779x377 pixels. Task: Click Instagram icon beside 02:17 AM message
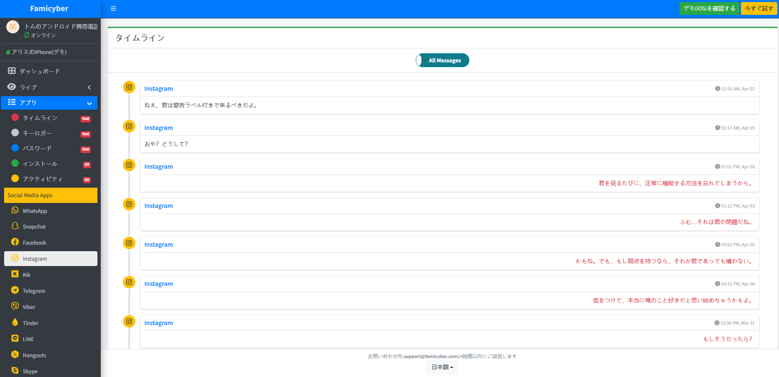point(129,126)
